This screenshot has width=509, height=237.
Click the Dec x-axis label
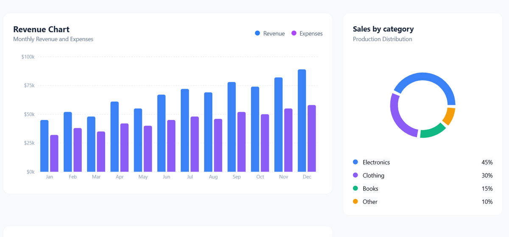[x=307, y=177]
